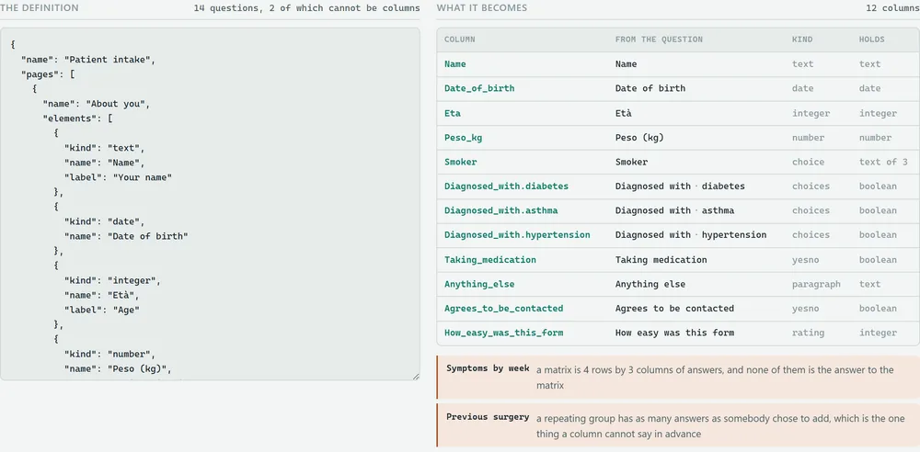Select the Agrees_to_be_contacted column cell
Viewport: 920px width, 452px height.
(x=503, y=309)
